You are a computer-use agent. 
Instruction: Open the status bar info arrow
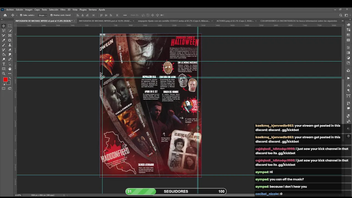(x=64, y=195)
